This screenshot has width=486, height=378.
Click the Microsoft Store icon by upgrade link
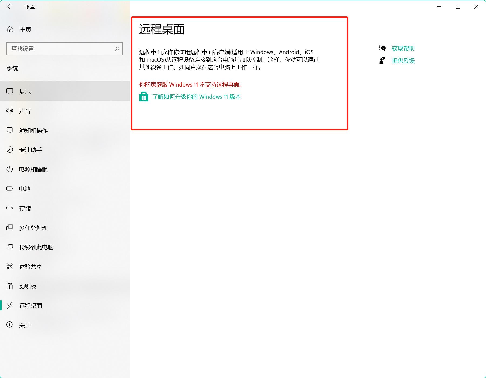point(144,97)
